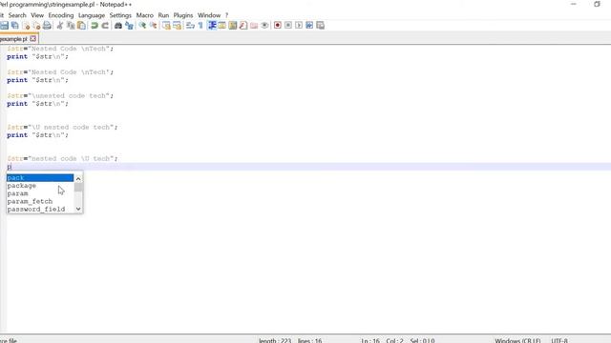This screenshot has height=343, width=611.
Task: Click the Run Macro Multiple Times icon
Action: (309, 26)
